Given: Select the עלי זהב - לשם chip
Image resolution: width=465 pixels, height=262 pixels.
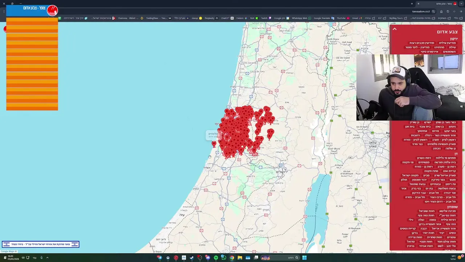Looking at the screenshot, I should (x=446, y=246).
